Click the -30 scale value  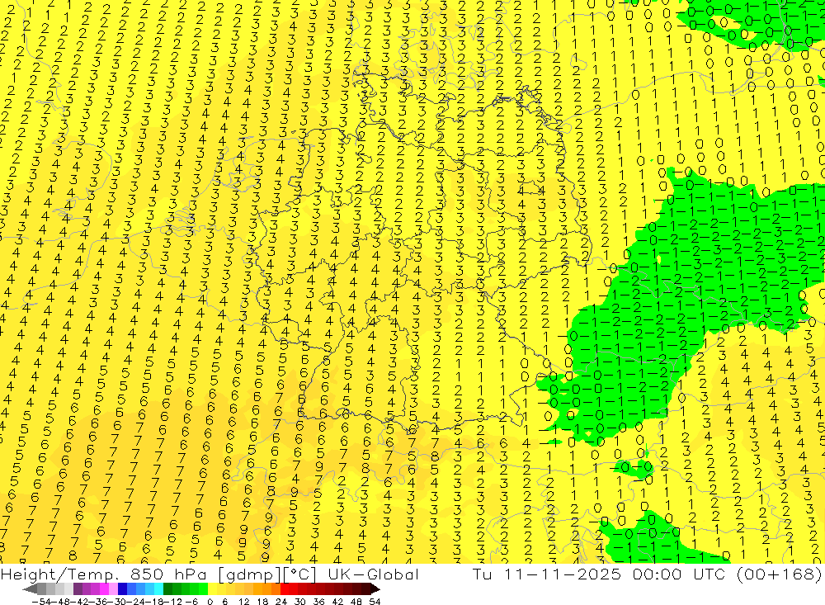pos(117,602)
